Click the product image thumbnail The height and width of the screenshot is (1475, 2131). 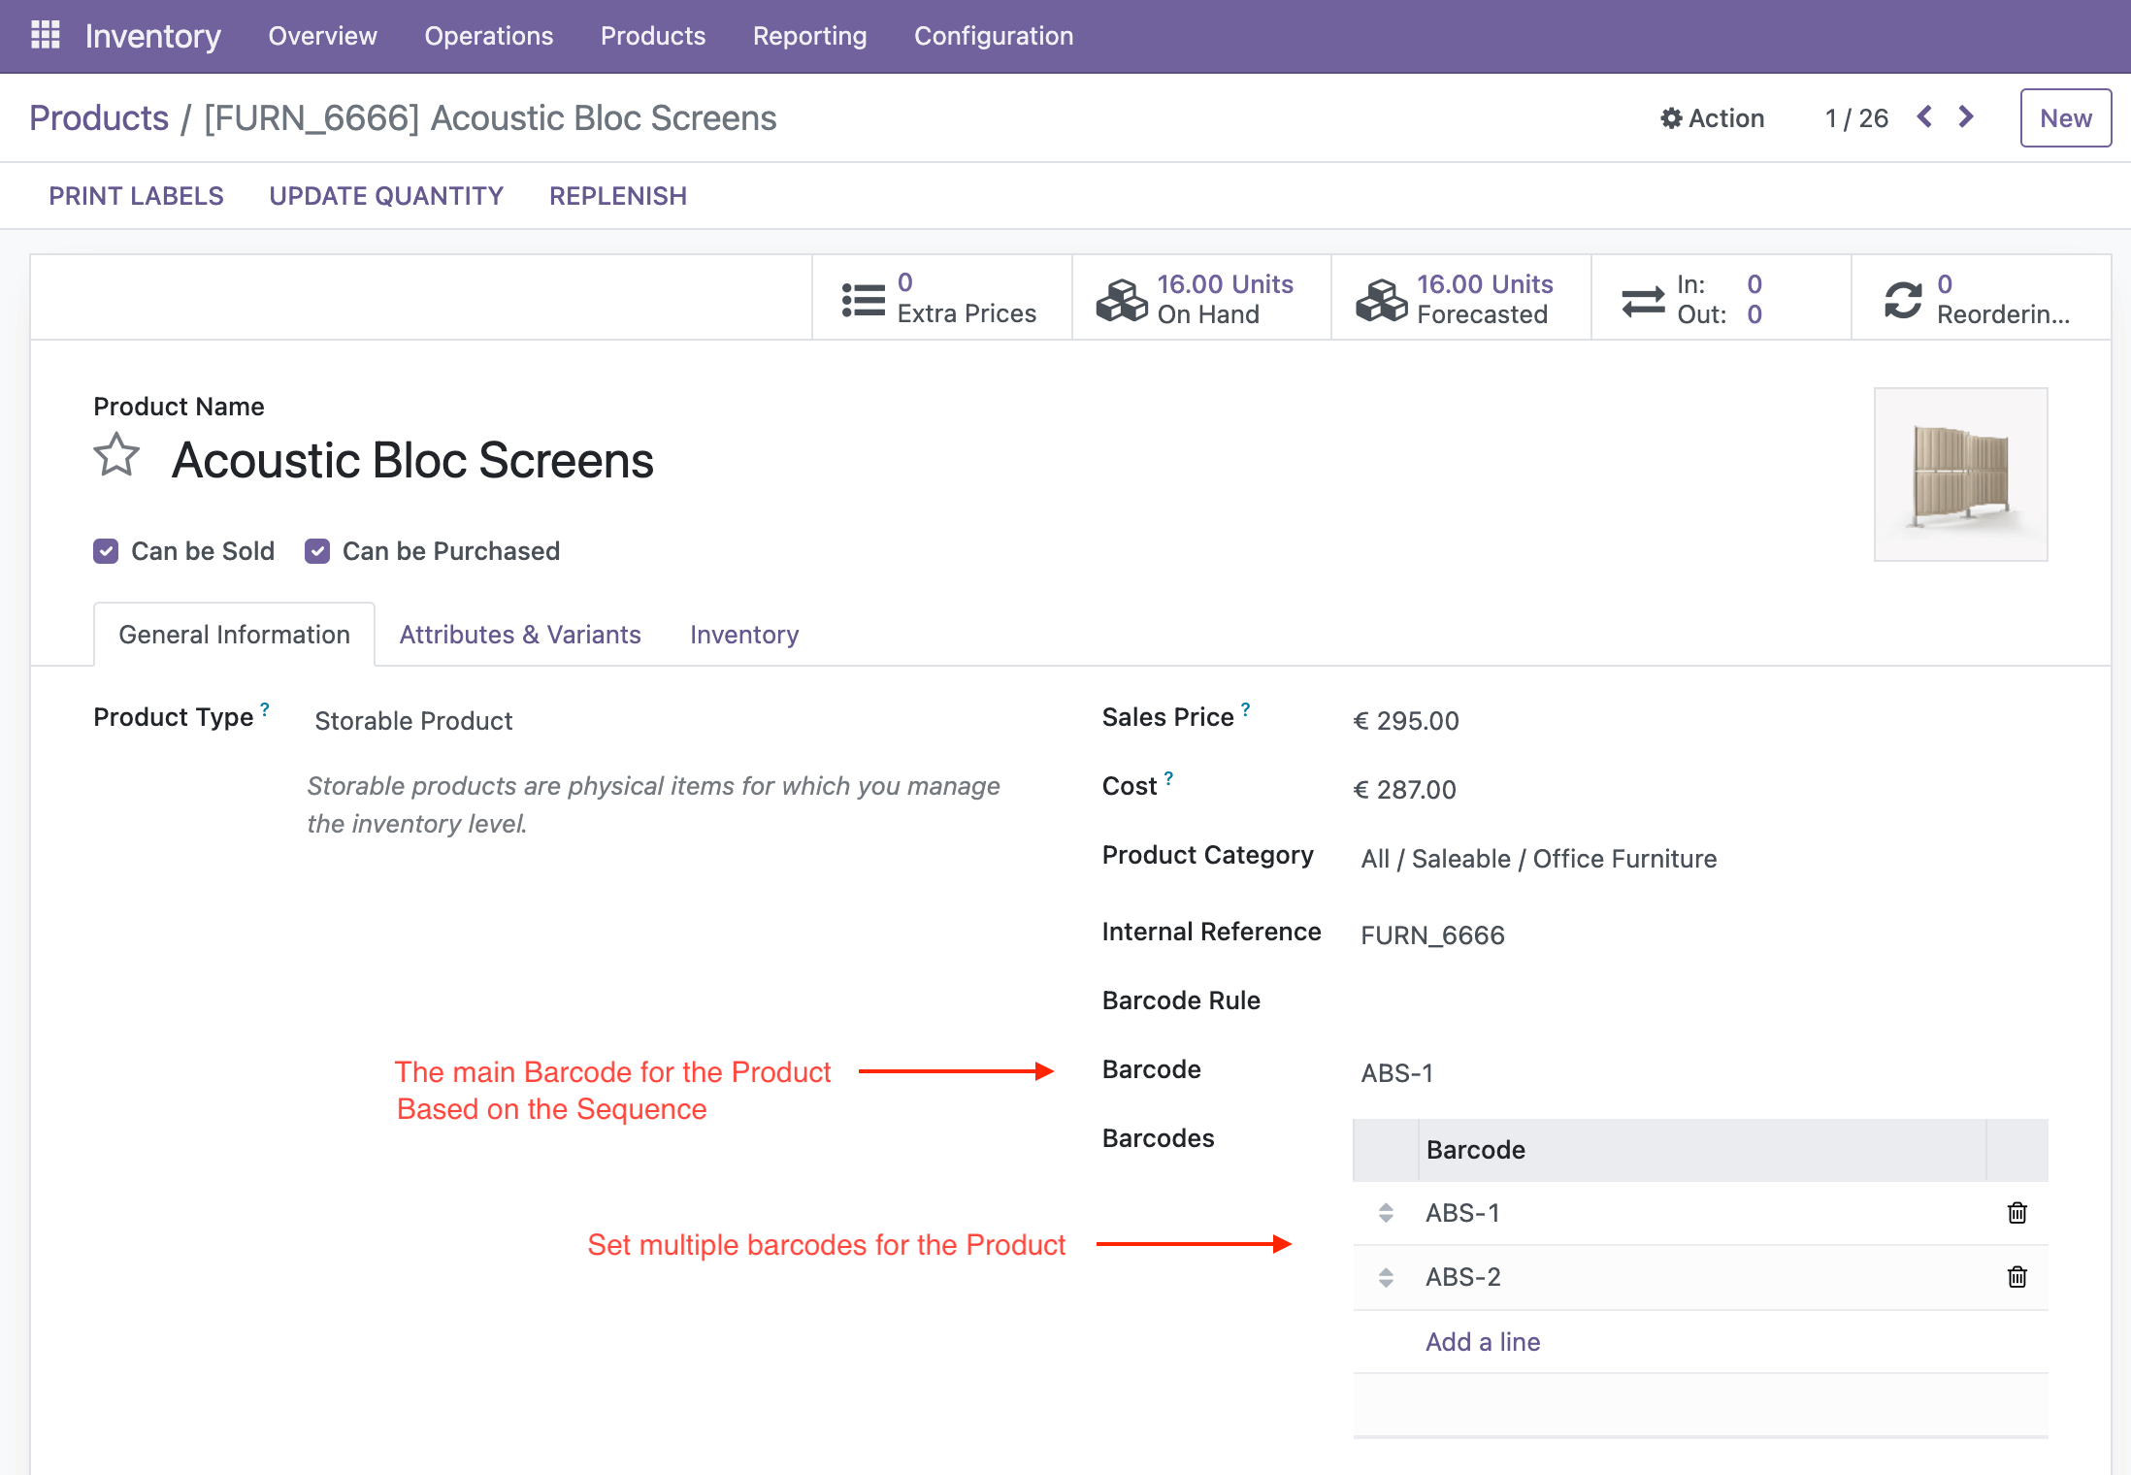[1960, 475]
